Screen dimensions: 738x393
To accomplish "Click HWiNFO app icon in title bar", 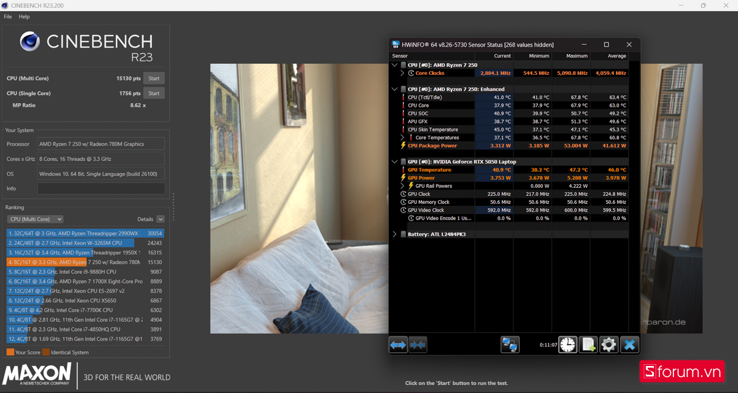I will (x=395, y=45).
